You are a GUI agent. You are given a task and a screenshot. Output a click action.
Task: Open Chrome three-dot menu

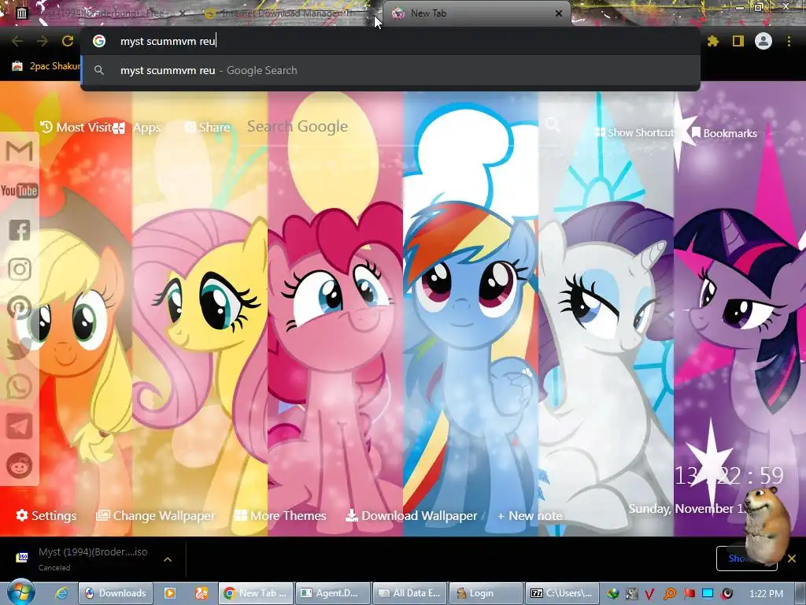(789, 41)
